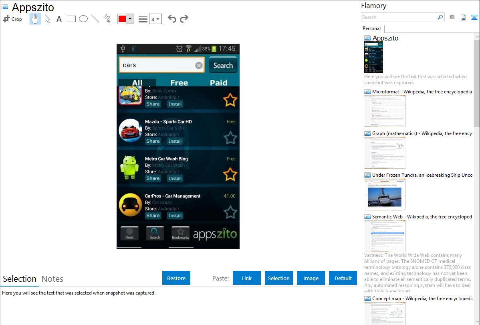
Task: Click the red color swatch
Action: tap(122, 19)
